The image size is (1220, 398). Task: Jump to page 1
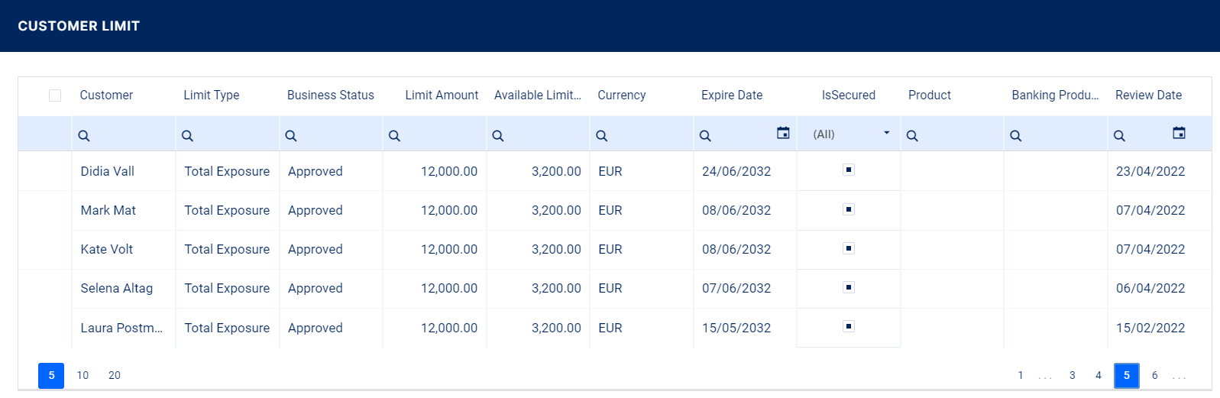pyautogui.click(x=1021, y=375)
